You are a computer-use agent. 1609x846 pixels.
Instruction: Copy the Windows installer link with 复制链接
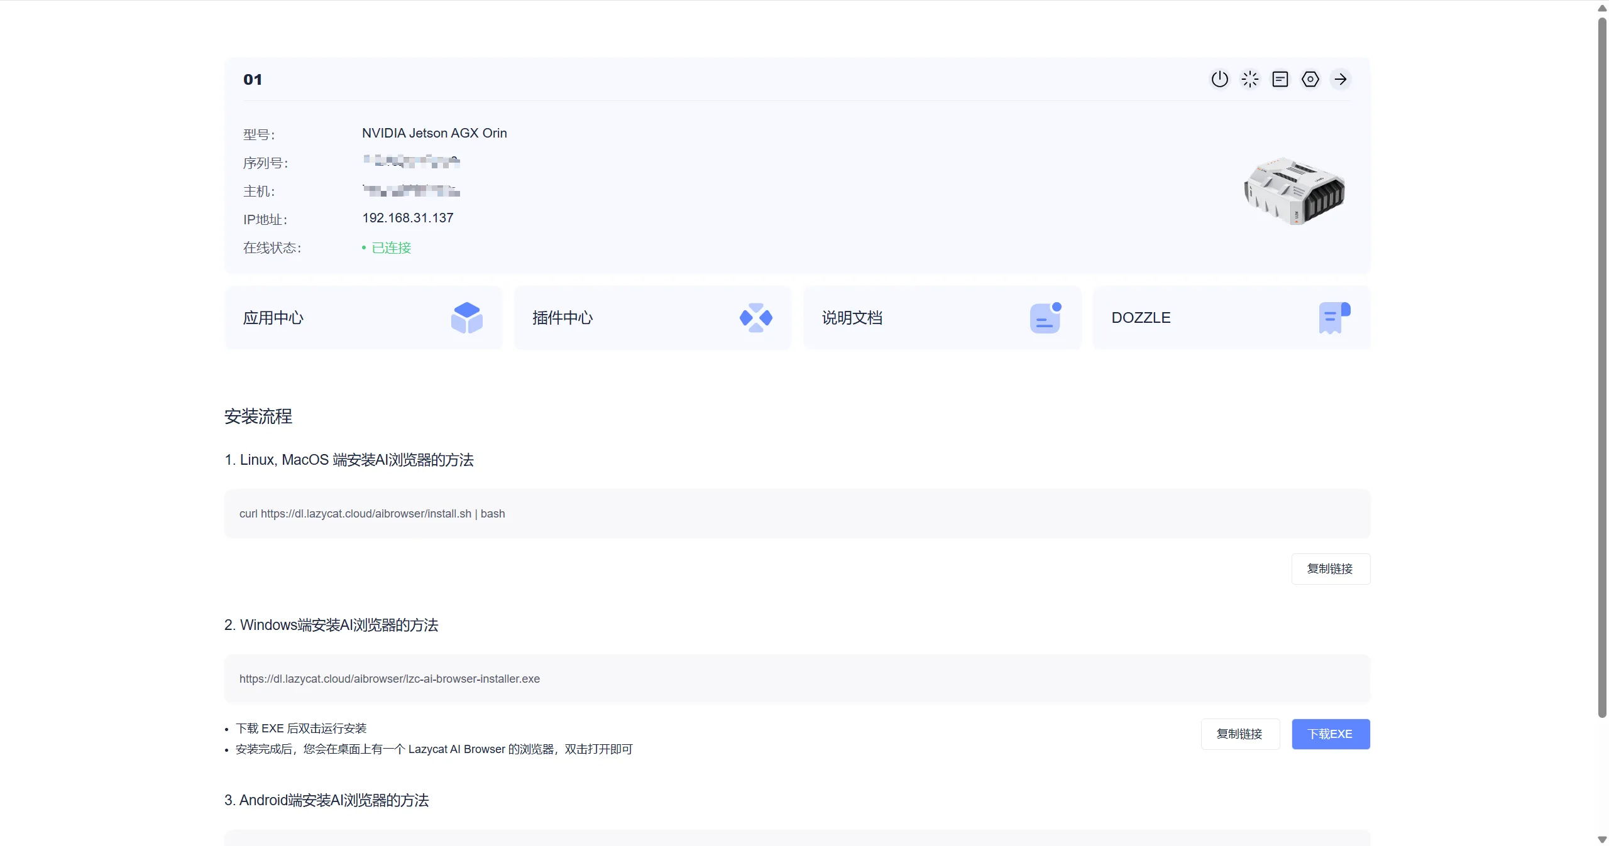coord(1240,734)
